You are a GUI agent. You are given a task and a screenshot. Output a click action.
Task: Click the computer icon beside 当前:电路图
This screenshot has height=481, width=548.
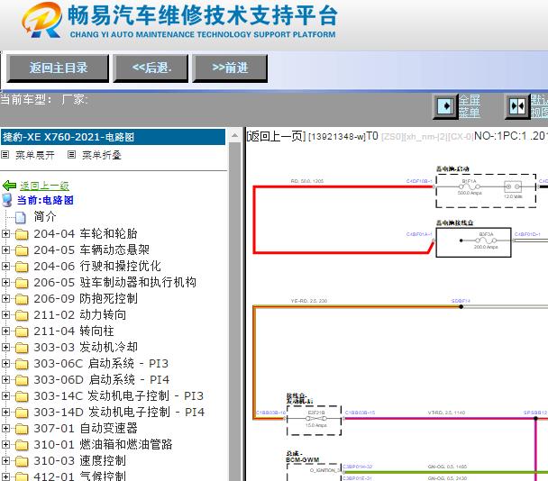7,200
